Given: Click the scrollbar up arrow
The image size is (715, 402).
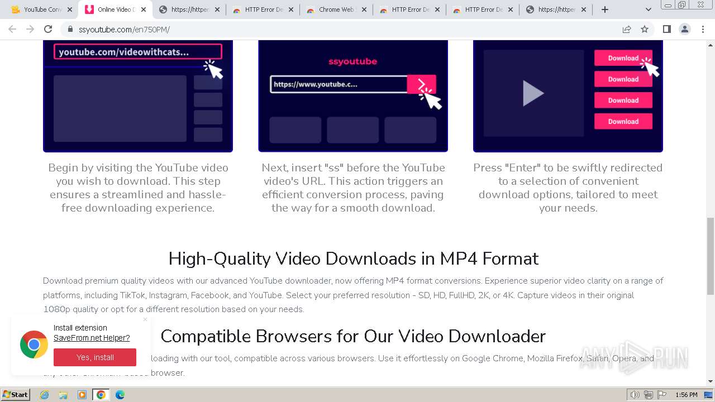Looking at the screenshot, I should (x=711, y=44).
